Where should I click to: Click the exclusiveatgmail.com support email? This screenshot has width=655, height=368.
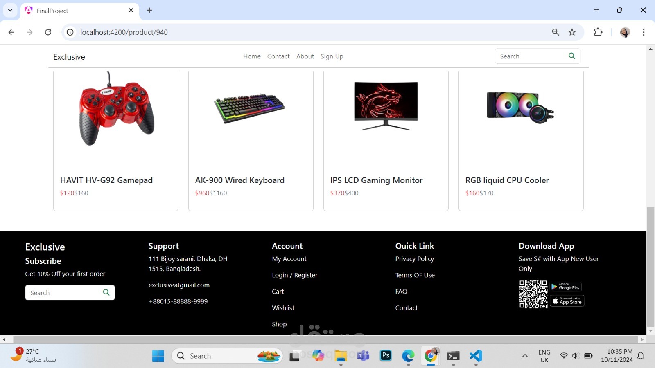pyautogui.click(x=179, y=285)
